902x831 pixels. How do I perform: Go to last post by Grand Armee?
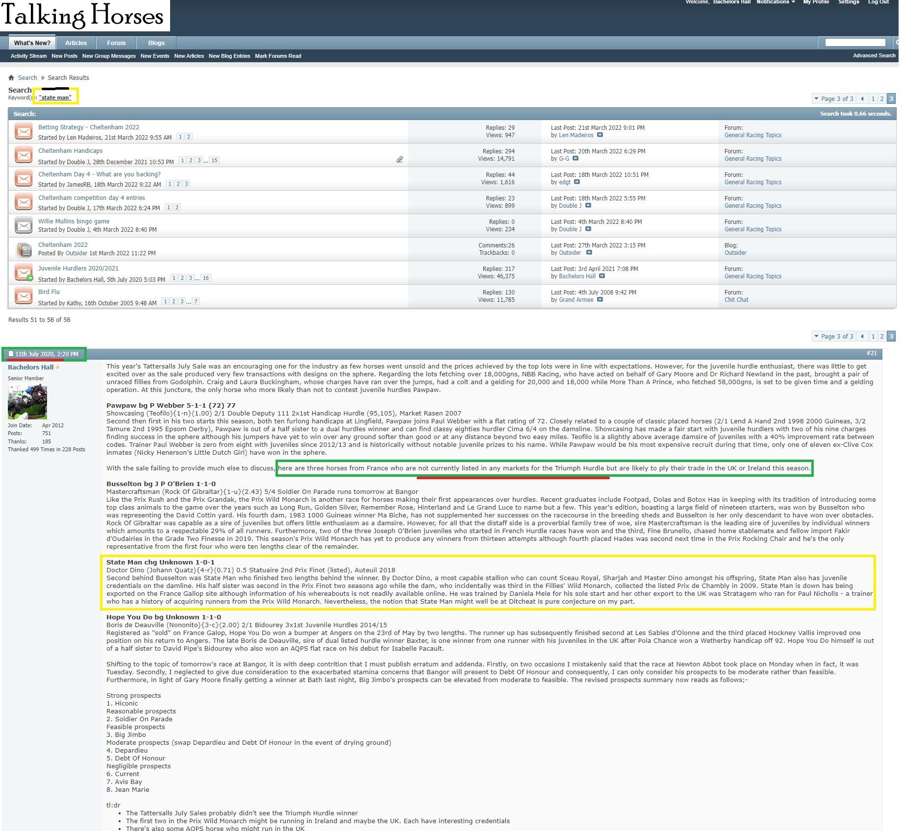point(600,300)
